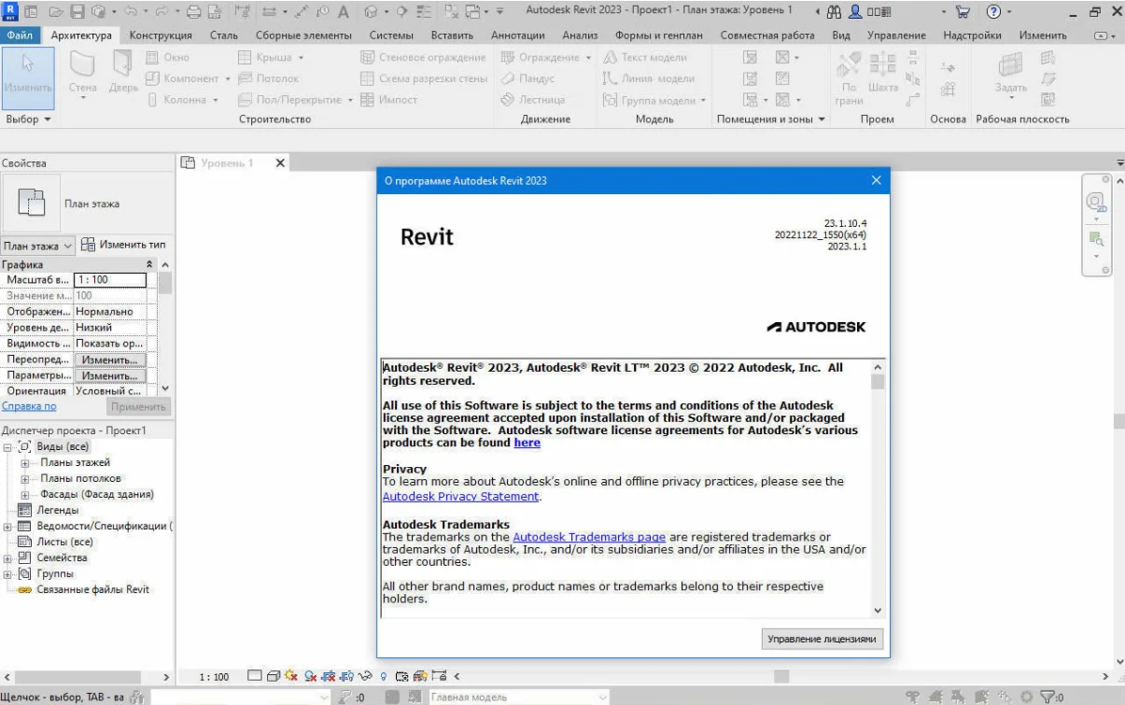Open the Выбор panel dropdown
The height and width of the screenshot is (705, 1125).
pyautogui.click(x=29, y=120)
